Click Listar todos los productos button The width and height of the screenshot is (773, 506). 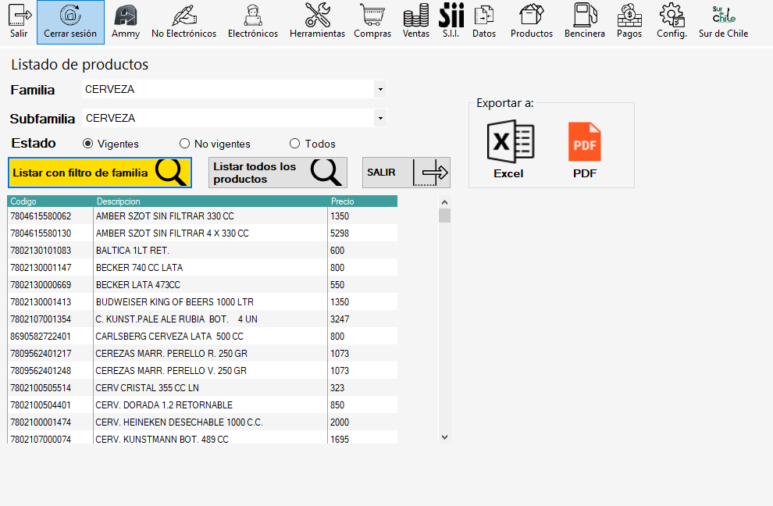(x=278, y=173)
